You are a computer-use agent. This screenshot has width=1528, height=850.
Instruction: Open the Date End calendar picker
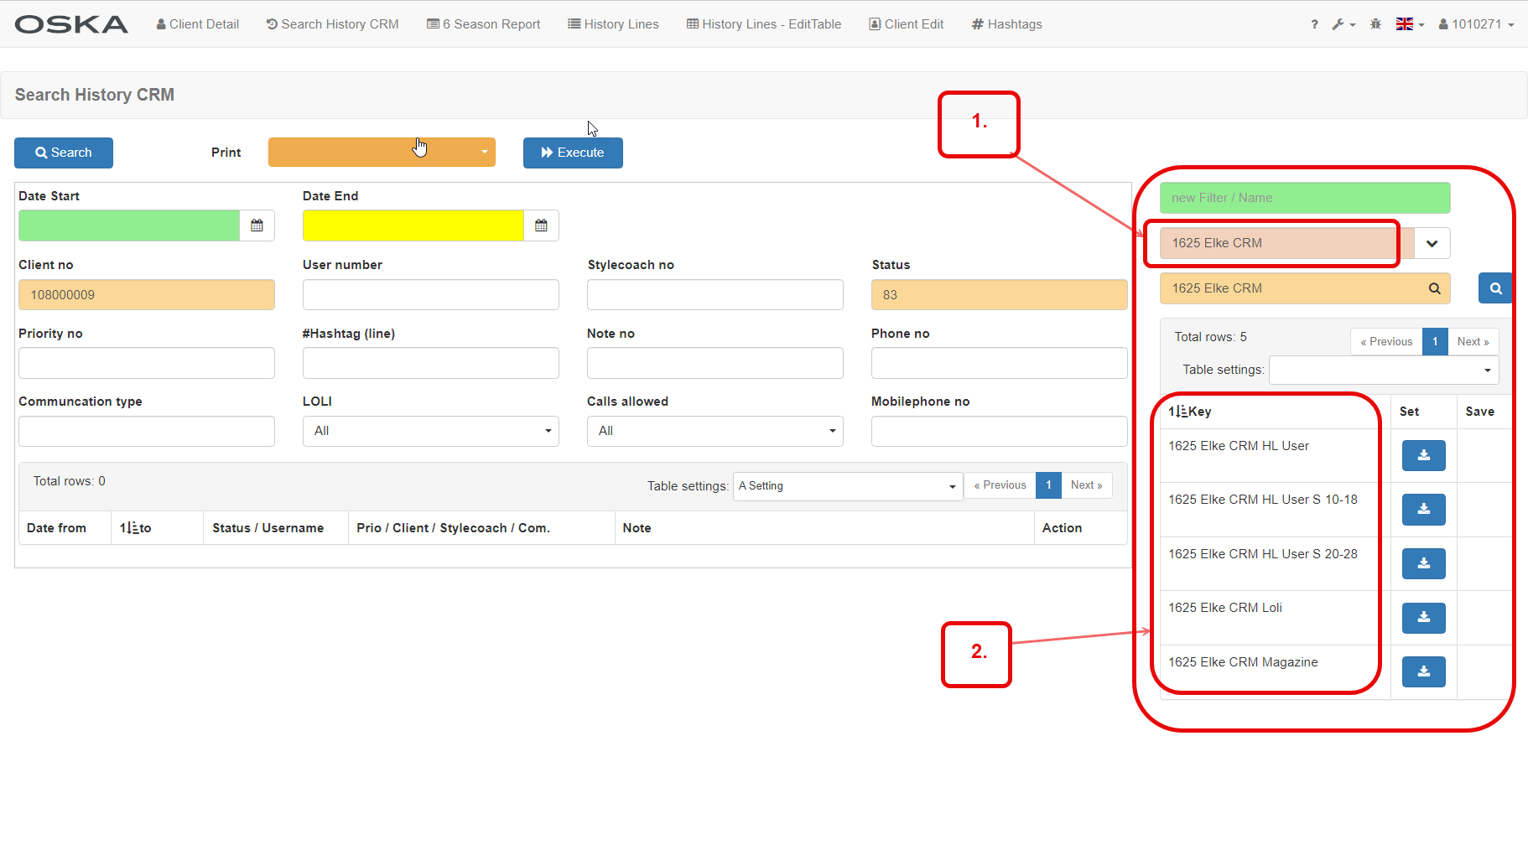tap(541, 225)
